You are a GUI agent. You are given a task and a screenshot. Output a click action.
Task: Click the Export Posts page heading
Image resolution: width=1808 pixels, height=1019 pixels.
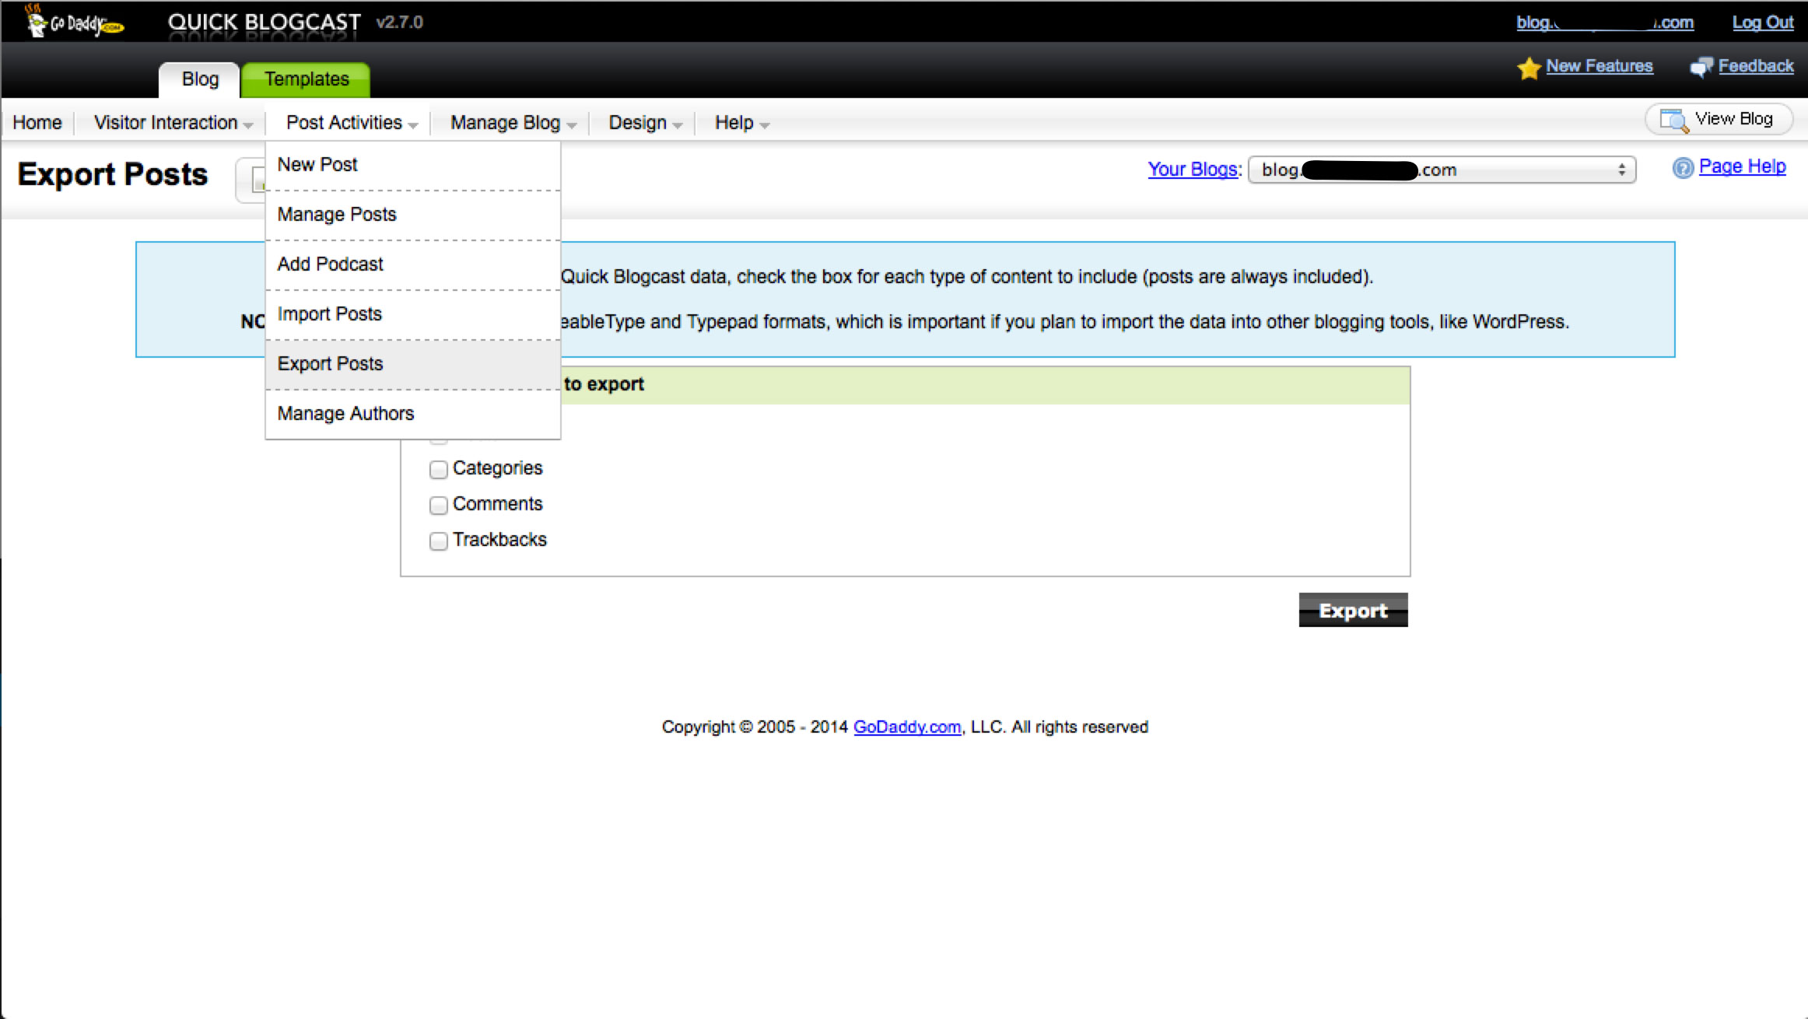(113, 174)
